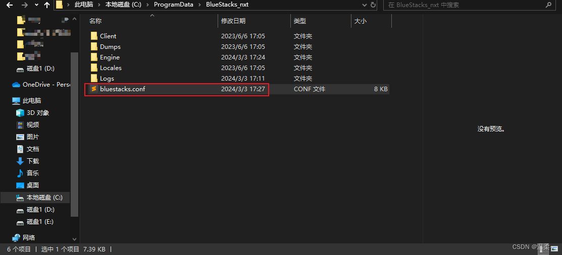Click the CONF 文件 type cell

point(310,89)
